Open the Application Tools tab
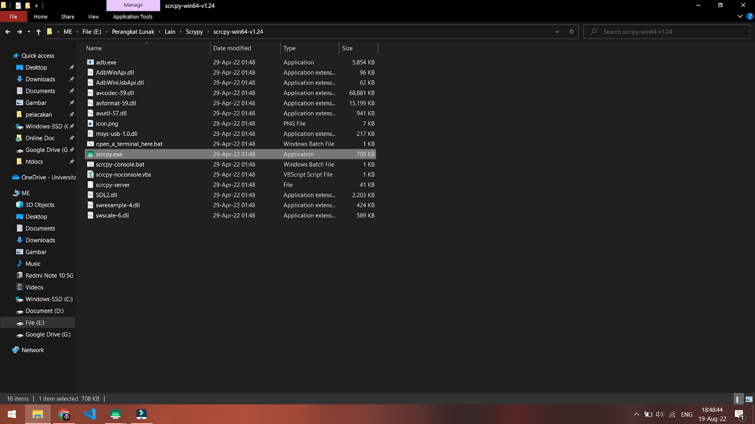Image resolution: width=755 pixels, height=424 pixels. [x=133, y=16]
